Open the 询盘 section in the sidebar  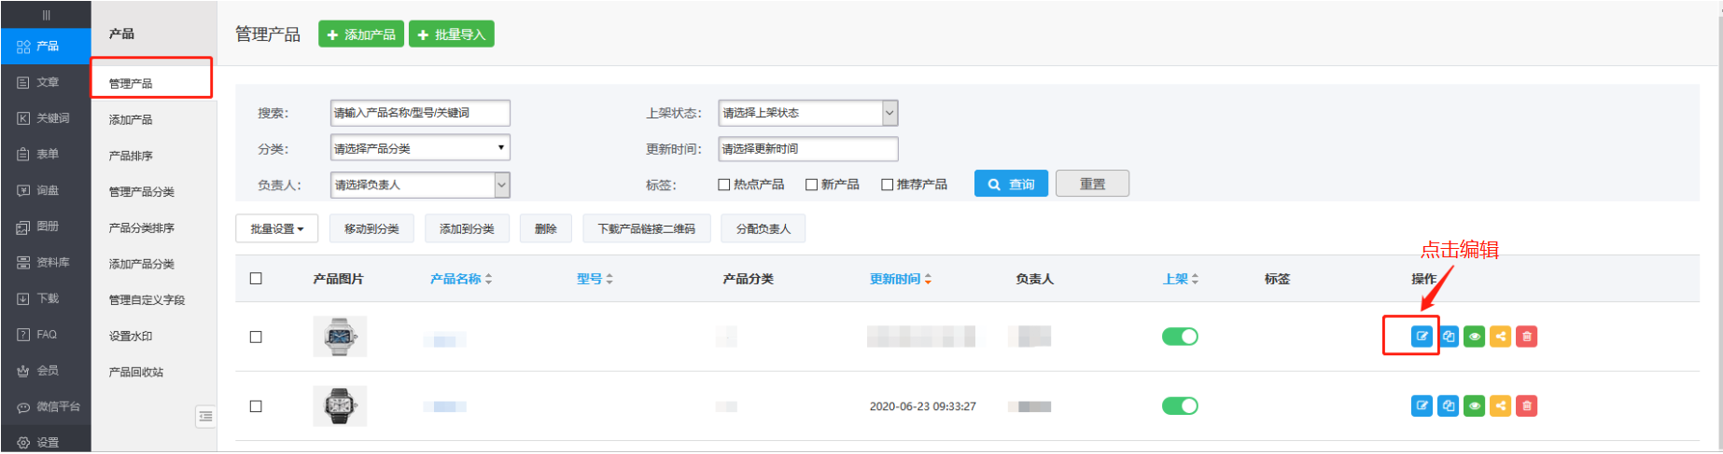pyautogui.click(x=46, y=190)
